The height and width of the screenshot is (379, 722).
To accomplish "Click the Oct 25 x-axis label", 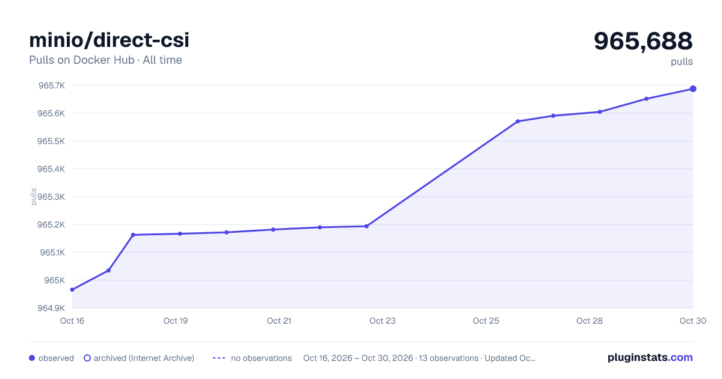I will tap(486, 321).
